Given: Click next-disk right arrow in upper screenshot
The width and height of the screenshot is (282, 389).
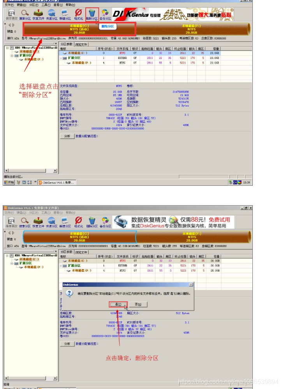Looking at the screenshot, I should (13, 25).
